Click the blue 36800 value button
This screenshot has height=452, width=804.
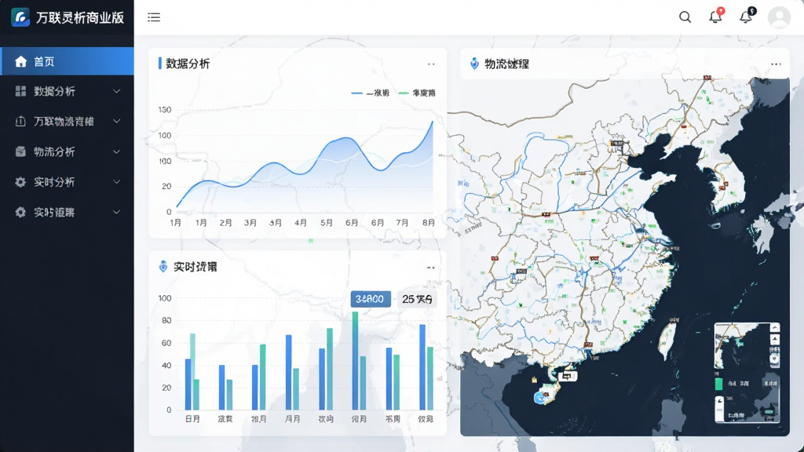371,299
